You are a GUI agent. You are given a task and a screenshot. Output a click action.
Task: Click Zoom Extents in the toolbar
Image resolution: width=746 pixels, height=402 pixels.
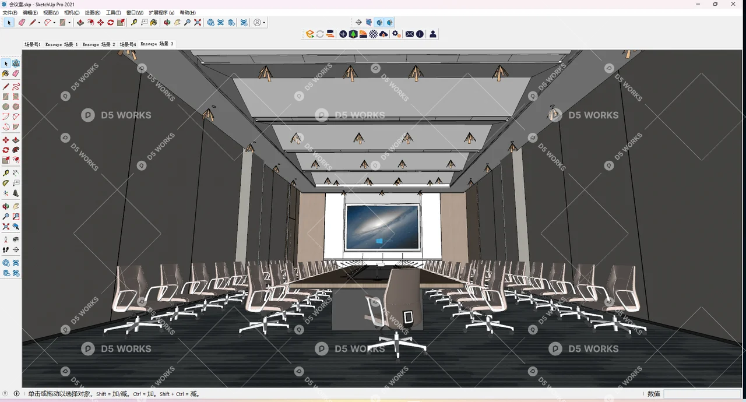pyautogui.click(x=197, y=22)
